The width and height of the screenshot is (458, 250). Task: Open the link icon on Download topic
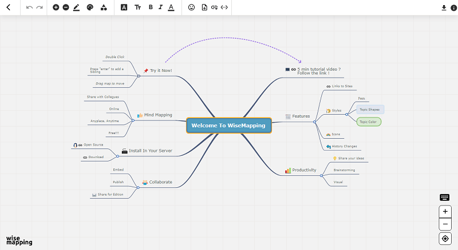[85, 158]
